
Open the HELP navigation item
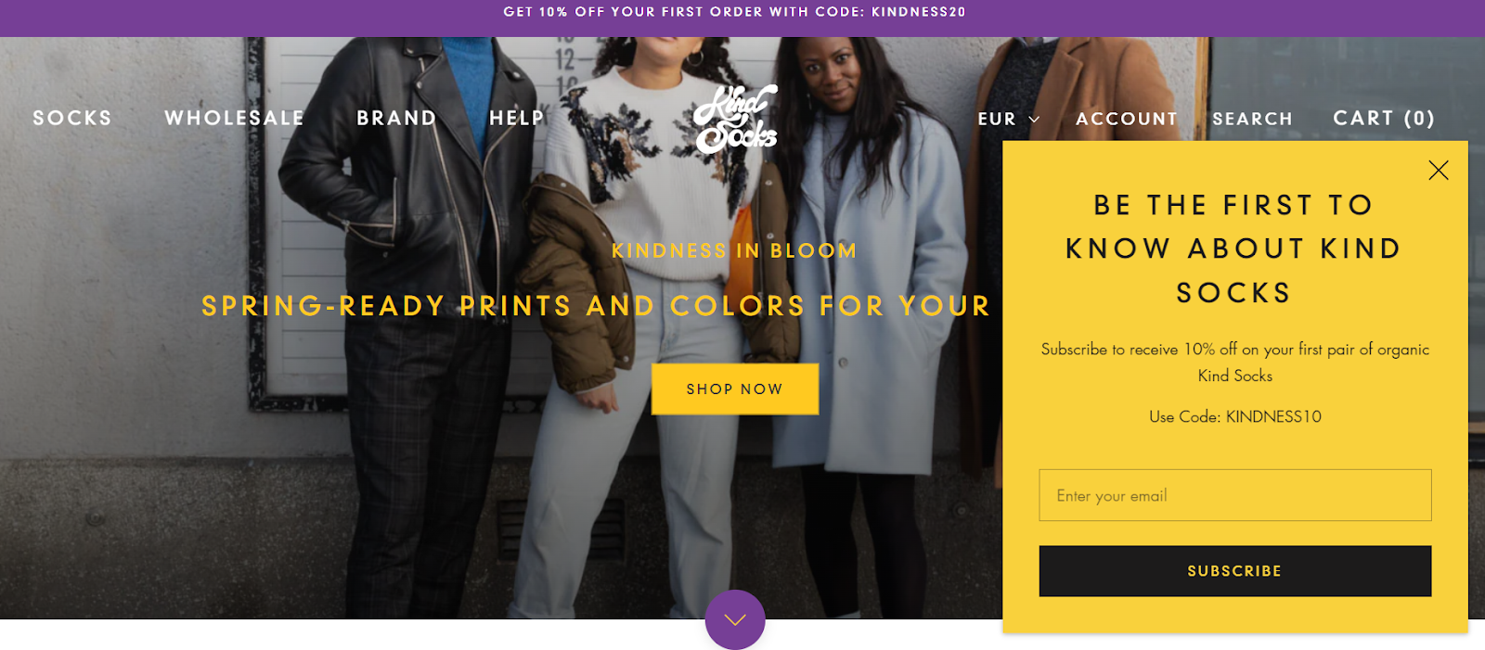coord(517,118)
